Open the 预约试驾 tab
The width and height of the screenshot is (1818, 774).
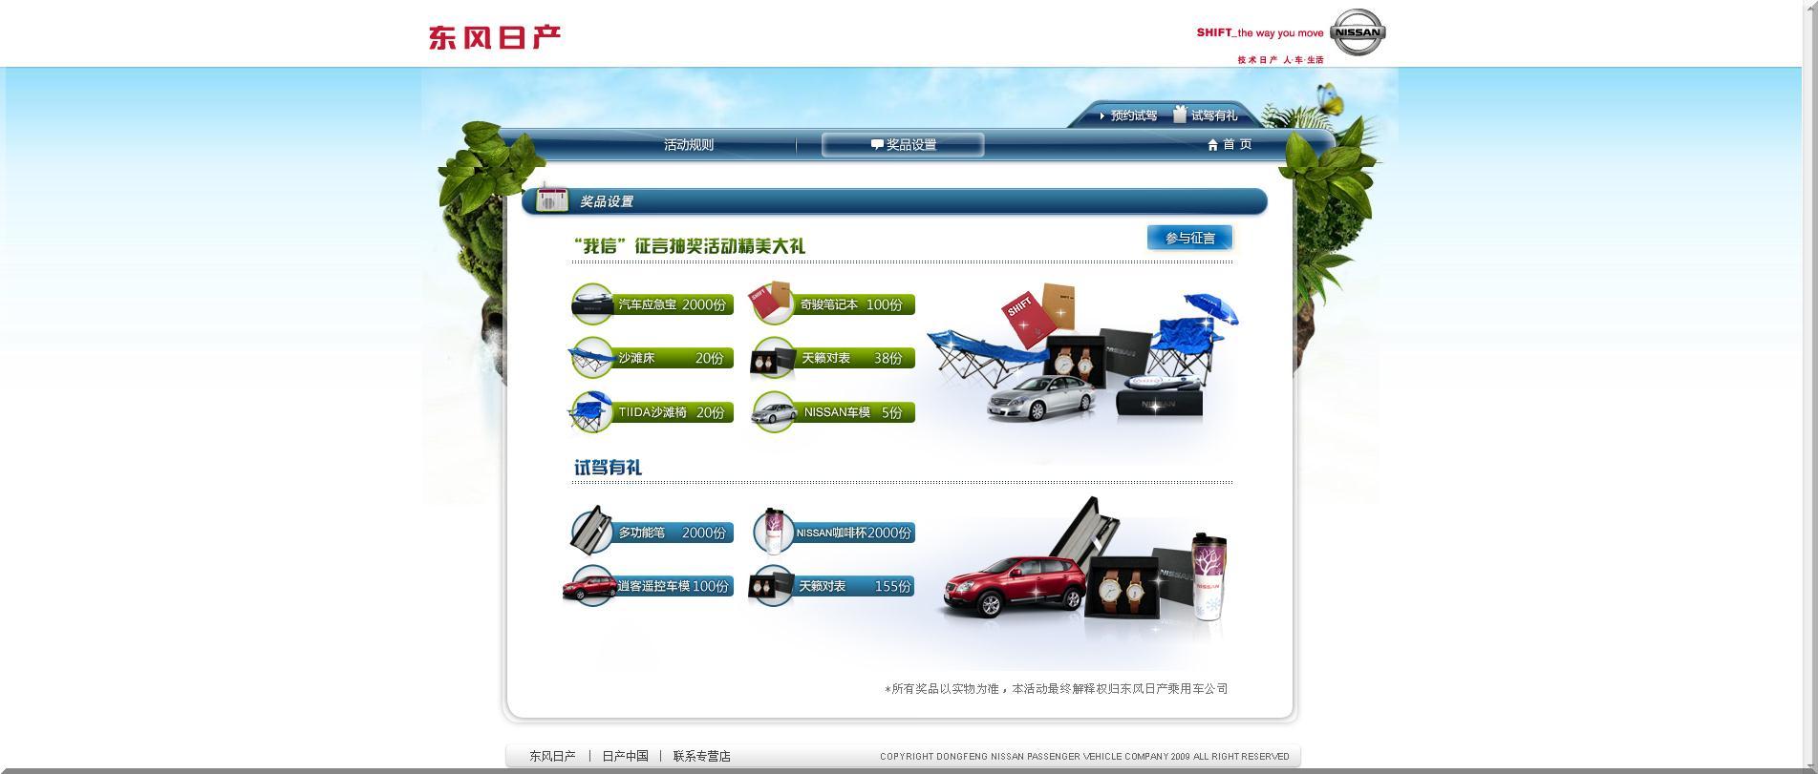coord(1133,115)
